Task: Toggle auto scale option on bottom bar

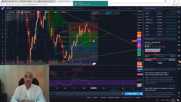Action: pos(134,91)
